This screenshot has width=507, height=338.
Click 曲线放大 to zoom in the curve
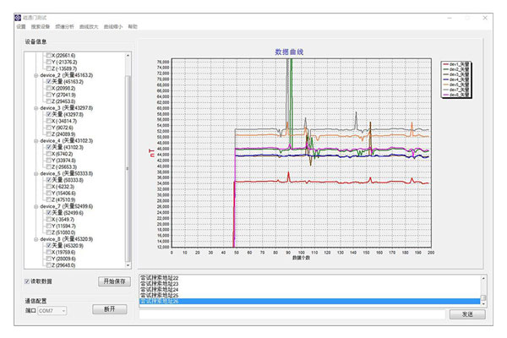(x=89, y=27)
